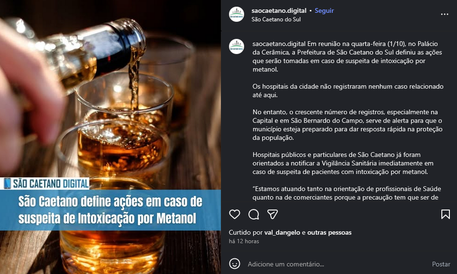Click Postar to submit the comment
This screenshot has height=274, width=457.
pyautogui.click(x=441, y=264)
